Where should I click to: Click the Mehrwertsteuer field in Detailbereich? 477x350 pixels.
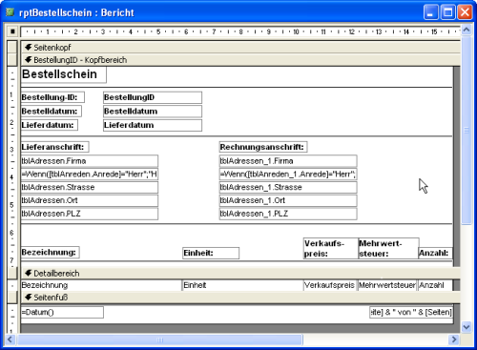pos(387,285)
